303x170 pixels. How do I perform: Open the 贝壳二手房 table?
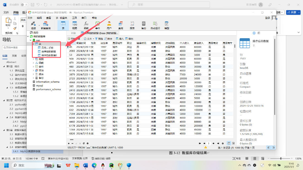(47, 48)
